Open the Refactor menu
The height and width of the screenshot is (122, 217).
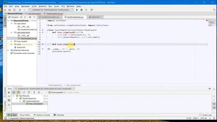(43, 6)
